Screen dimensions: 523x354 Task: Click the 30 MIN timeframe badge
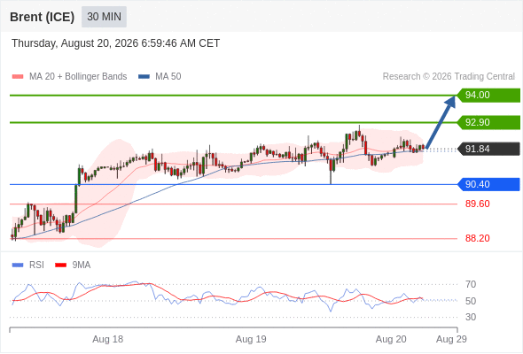(104, 17)
